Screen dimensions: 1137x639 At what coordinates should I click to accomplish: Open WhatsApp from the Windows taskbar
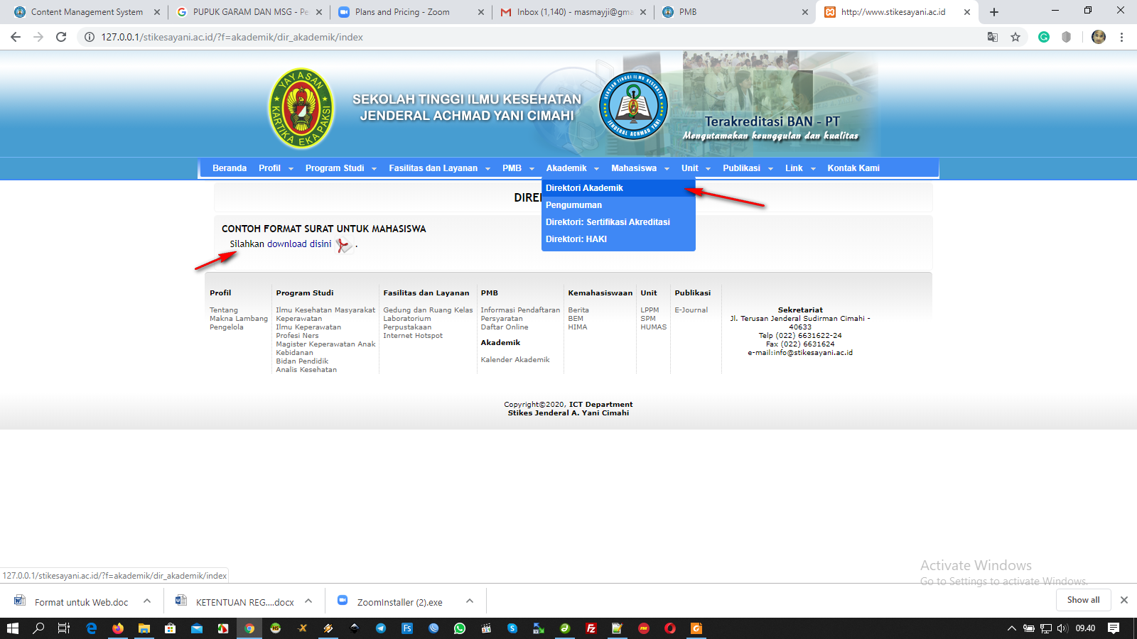[x=460, y=628]
